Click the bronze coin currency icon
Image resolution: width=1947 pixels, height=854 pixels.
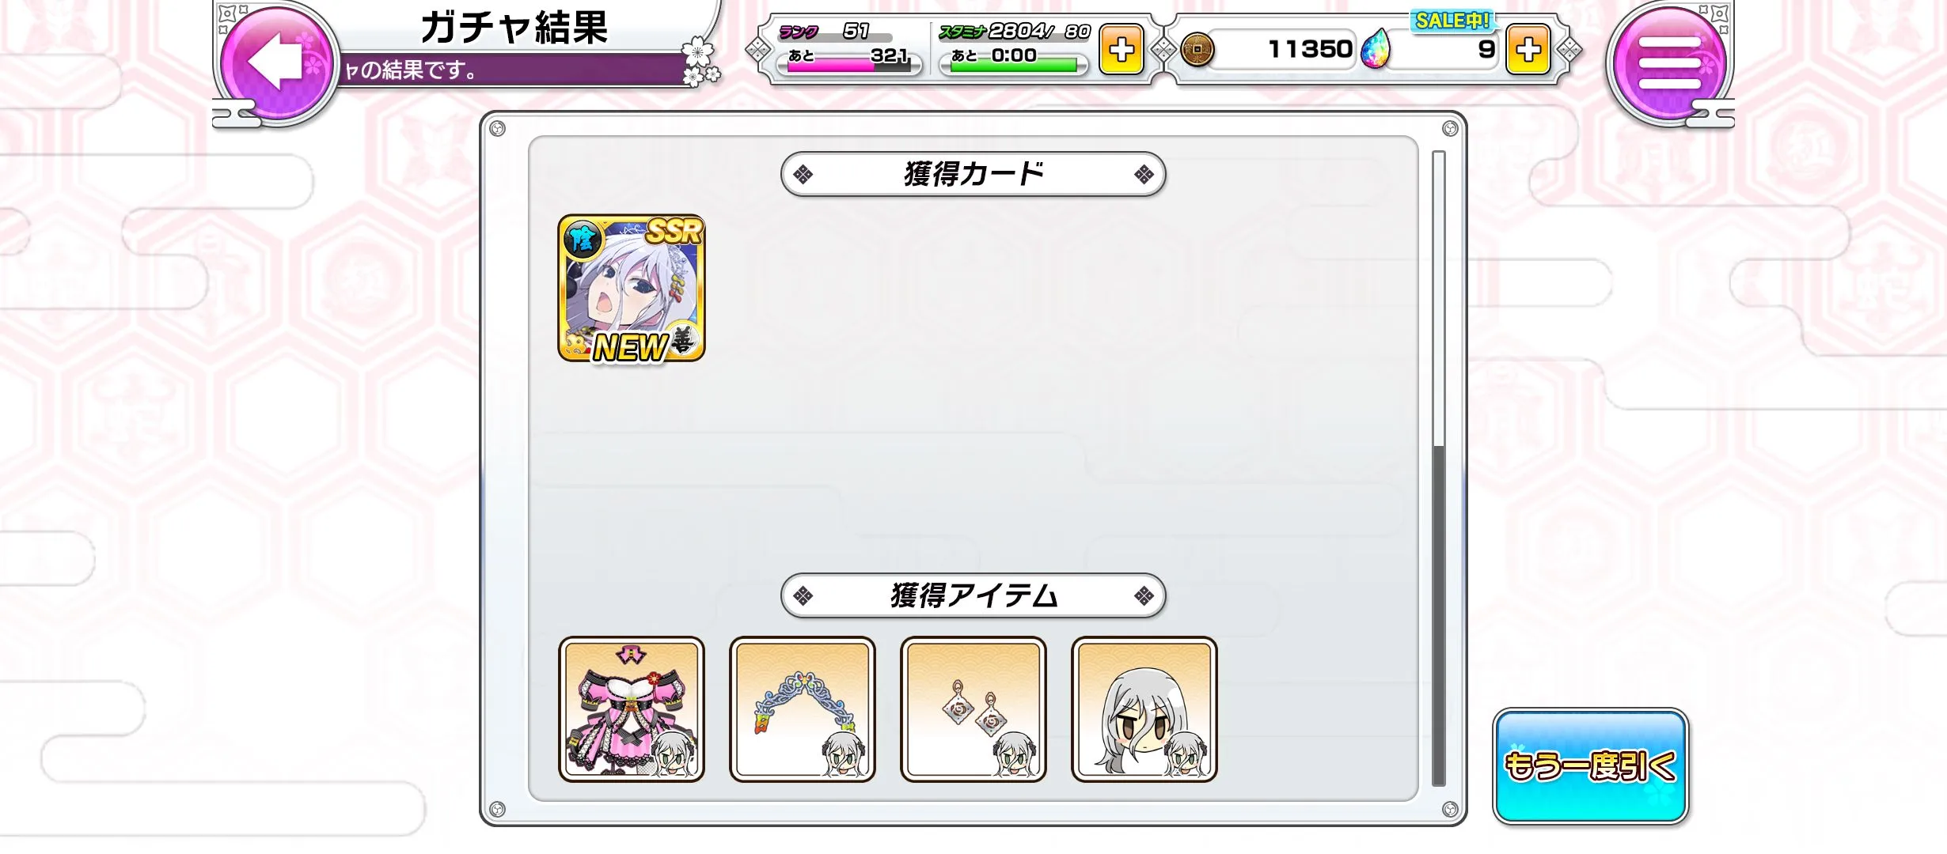(x=1197, y=50)
